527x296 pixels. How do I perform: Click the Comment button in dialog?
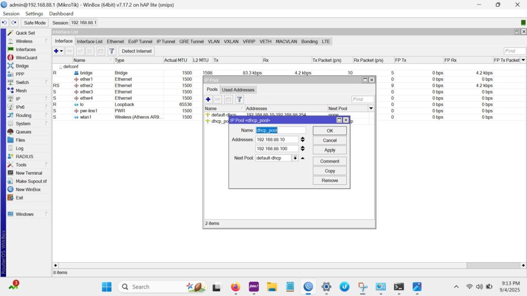pos(330,161)
